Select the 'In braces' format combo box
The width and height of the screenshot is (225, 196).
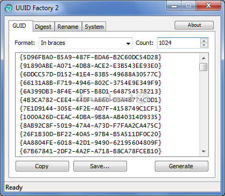coord(86,43)
